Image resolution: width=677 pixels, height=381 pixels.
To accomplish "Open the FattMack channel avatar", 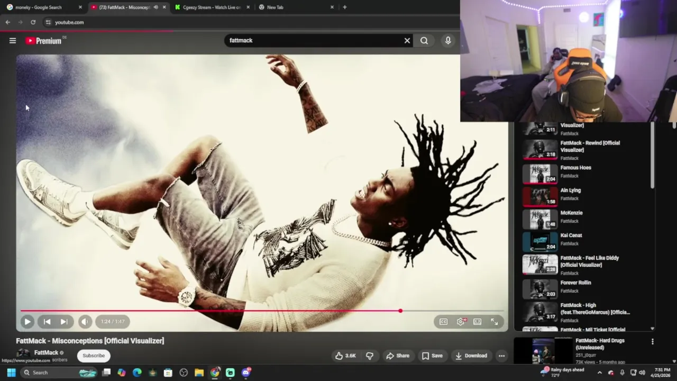I will click(x=23, y=354).
